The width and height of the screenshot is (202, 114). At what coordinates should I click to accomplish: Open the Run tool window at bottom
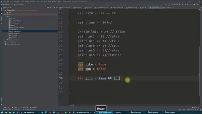coord(15,108)
